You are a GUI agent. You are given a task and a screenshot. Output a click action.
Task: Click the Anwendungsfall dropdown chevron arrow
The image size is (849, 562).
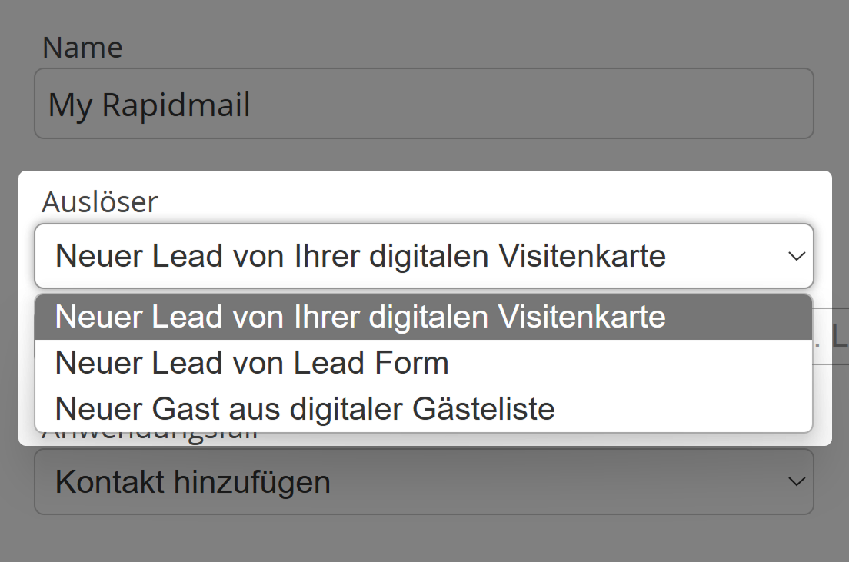(x=795, y=482)
